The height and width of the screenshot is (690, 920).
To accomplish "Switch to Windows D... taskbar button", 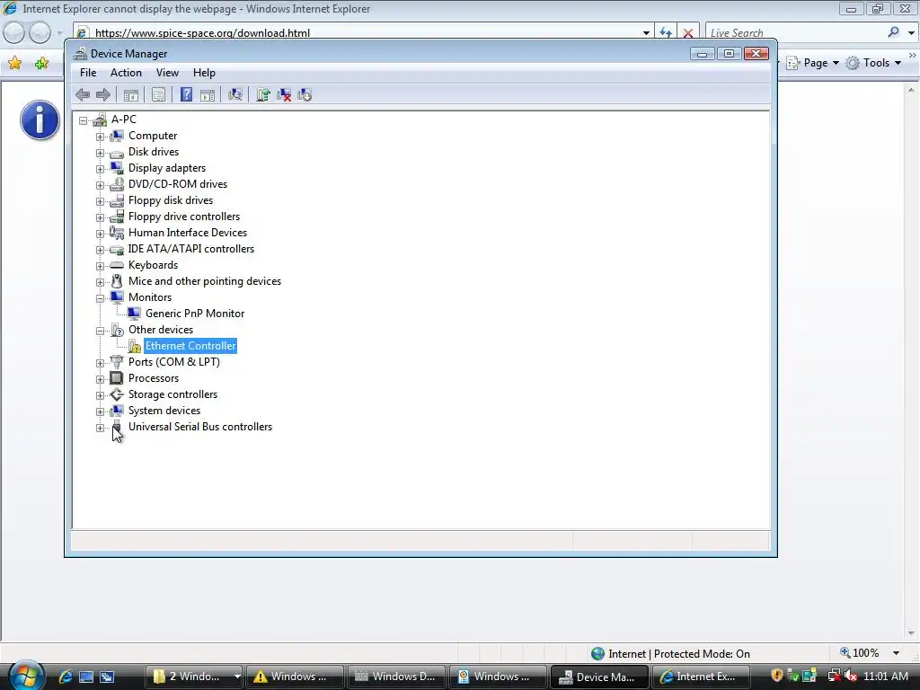I will pyautogui.click(x=396, y=677).
